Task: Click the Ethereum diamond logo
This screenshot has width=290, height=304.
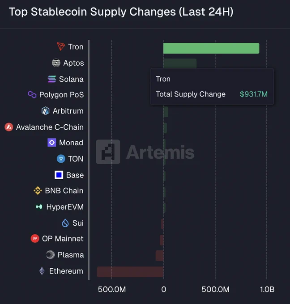Action: coord(42,271)
